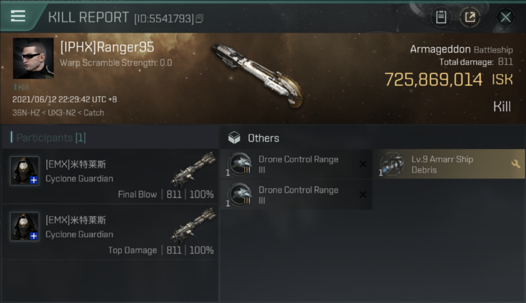Click the X on second Drone Control Range
526x303 pixels.
pyautogui.click(x=363, y=195)
